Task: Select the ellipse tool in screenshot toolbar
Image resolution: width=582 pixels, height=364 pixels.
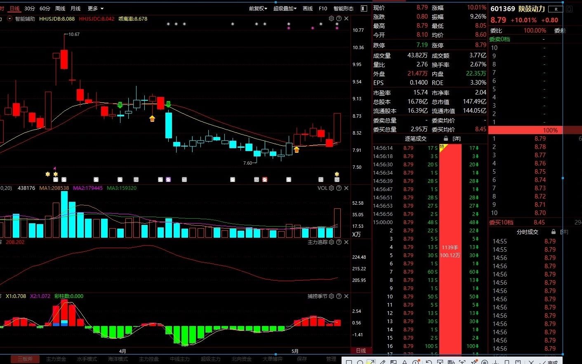Action: (x=360, y=362)
